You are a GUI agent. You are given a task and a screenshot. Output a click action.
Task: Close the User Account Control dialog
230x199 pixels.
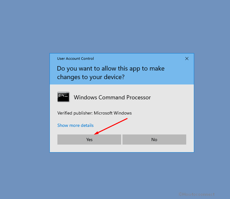point(187,59)
